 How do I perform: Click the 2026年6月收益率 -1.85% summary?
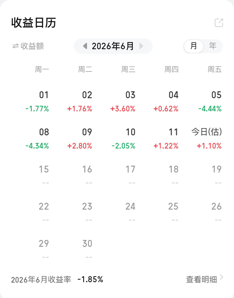[57, 279]
